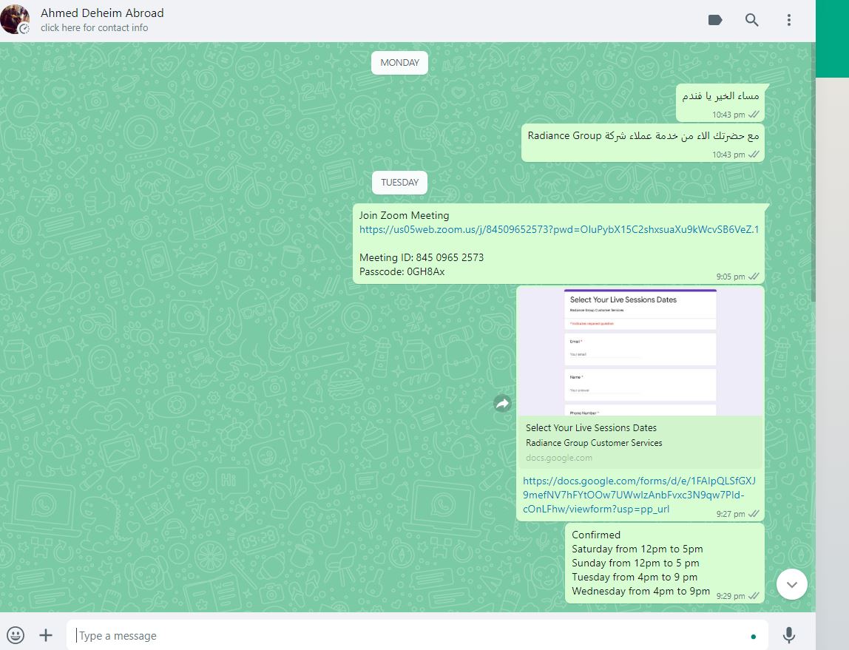The height and width of the screenshot is (650, 849).
Task: Click 'click here for contact info'
Action: tap(94, 27)
